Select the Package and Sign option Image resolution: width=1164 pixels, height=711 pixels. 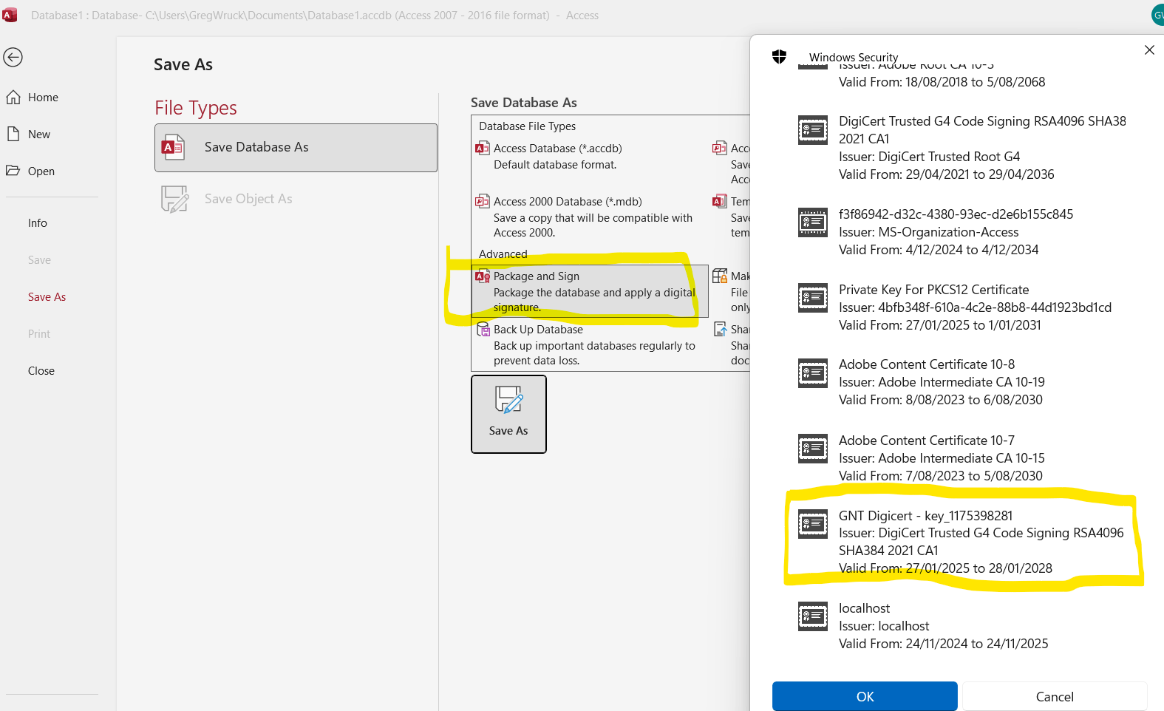pos(590,291)
